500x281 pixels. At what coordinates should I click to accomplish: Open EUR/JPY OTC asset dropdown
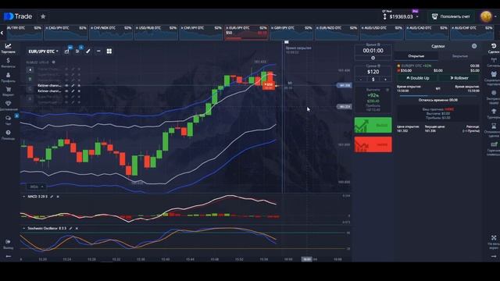[44, 52]
